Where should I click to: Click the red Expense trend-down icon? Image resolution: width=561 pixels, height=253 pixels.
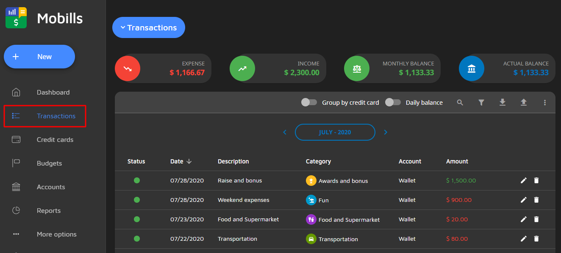[128, 68]
